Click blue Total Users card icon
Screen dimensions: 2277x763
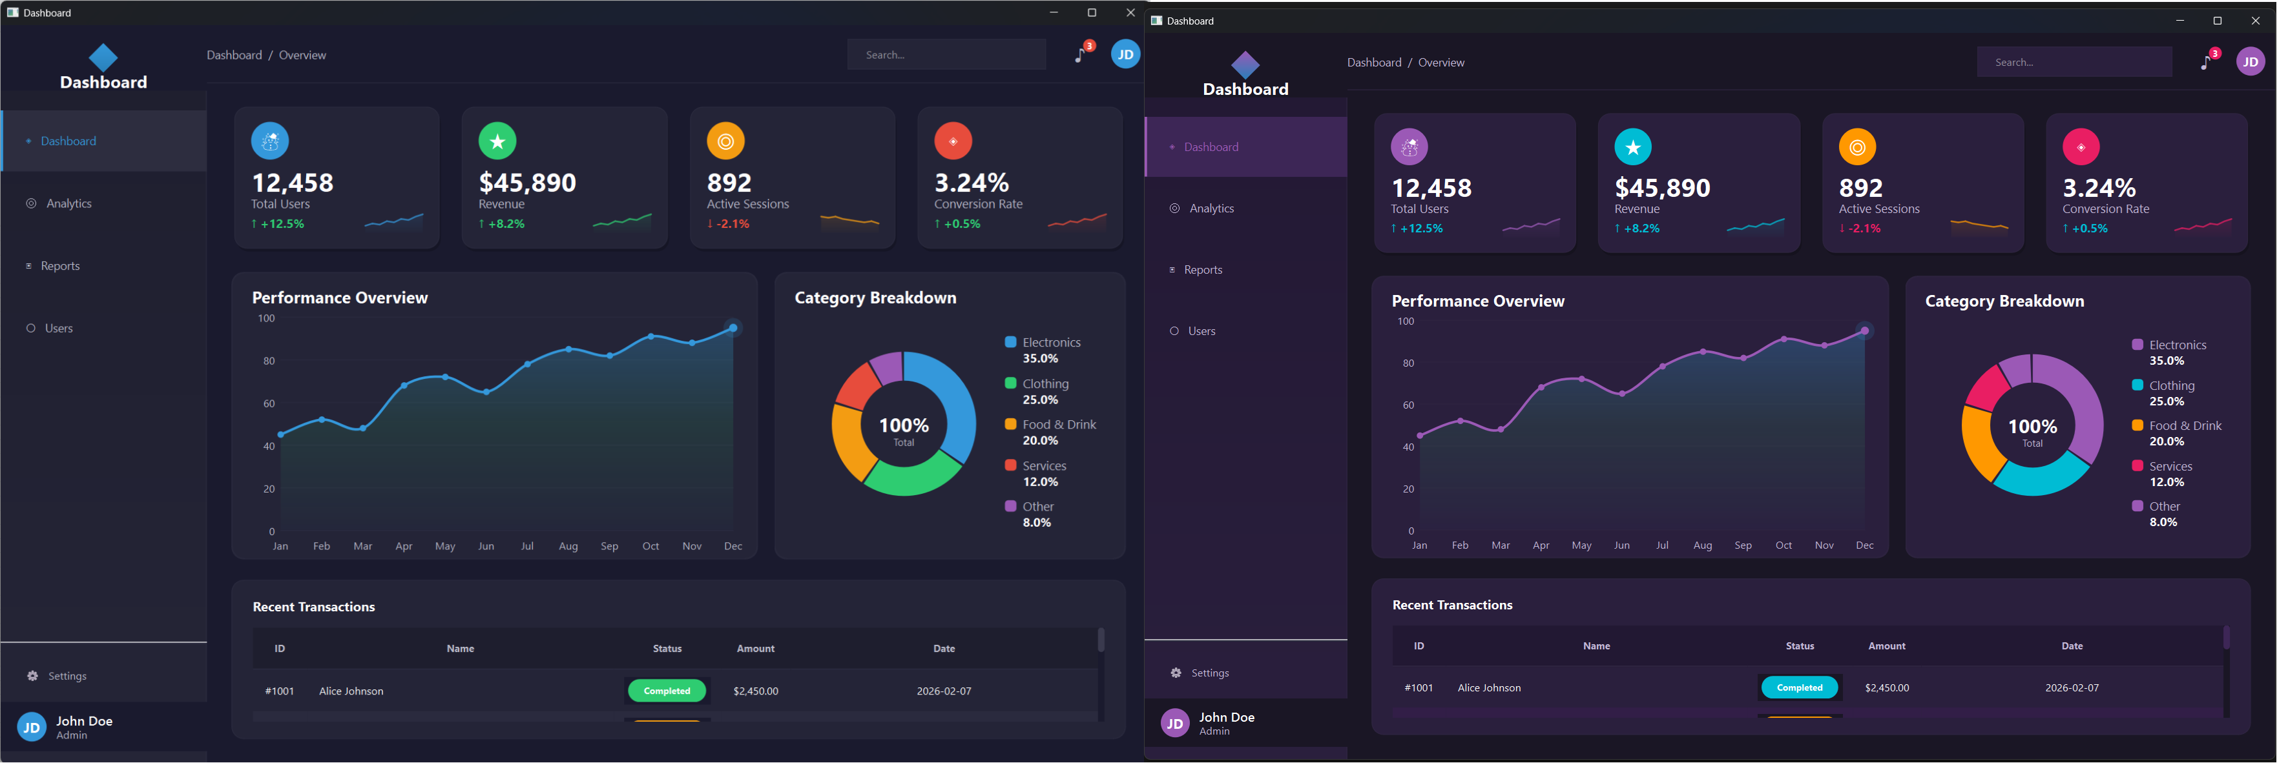(x=269, y=141)
